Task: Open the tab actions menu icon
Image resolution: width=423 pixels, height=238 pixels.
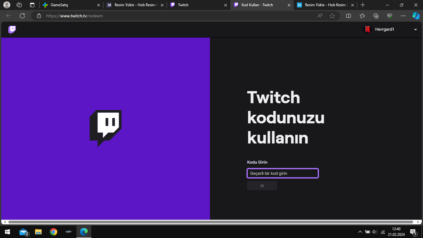Action: [32, 5]
